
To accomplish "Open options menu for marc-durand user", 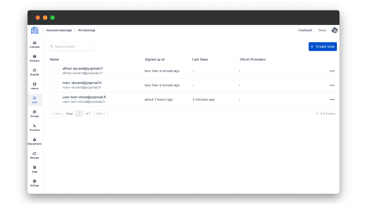I will coord(332,85).
